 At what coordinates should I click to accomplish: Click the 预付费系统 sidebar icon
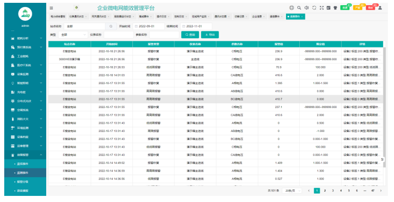click(x=13, y=47)
